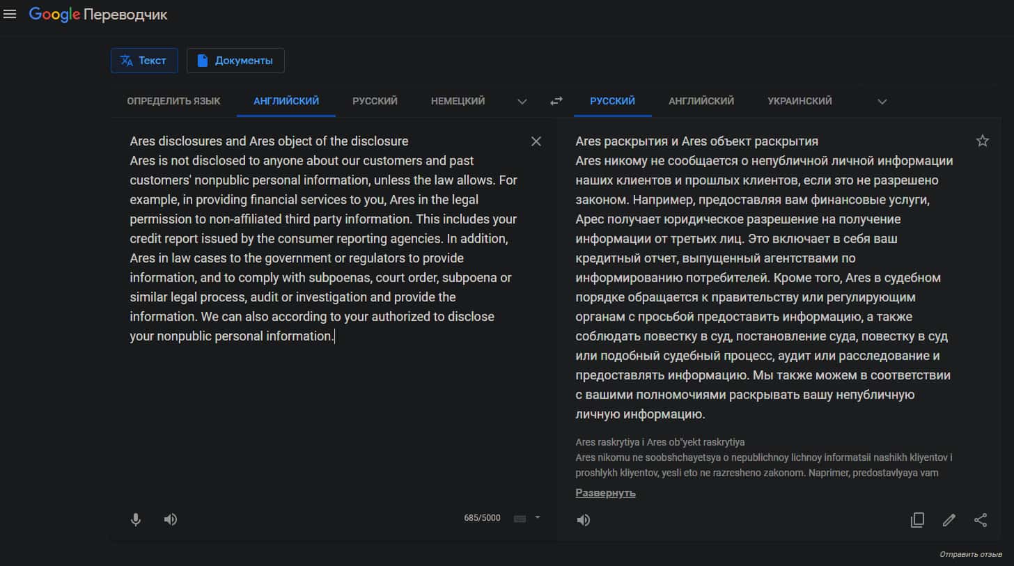
Task: Open the hamburger main menu
Action: click(x=10, y=15)
